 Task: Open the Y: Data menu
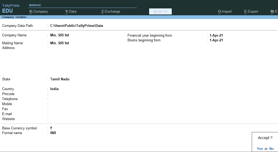coord(71,12)
